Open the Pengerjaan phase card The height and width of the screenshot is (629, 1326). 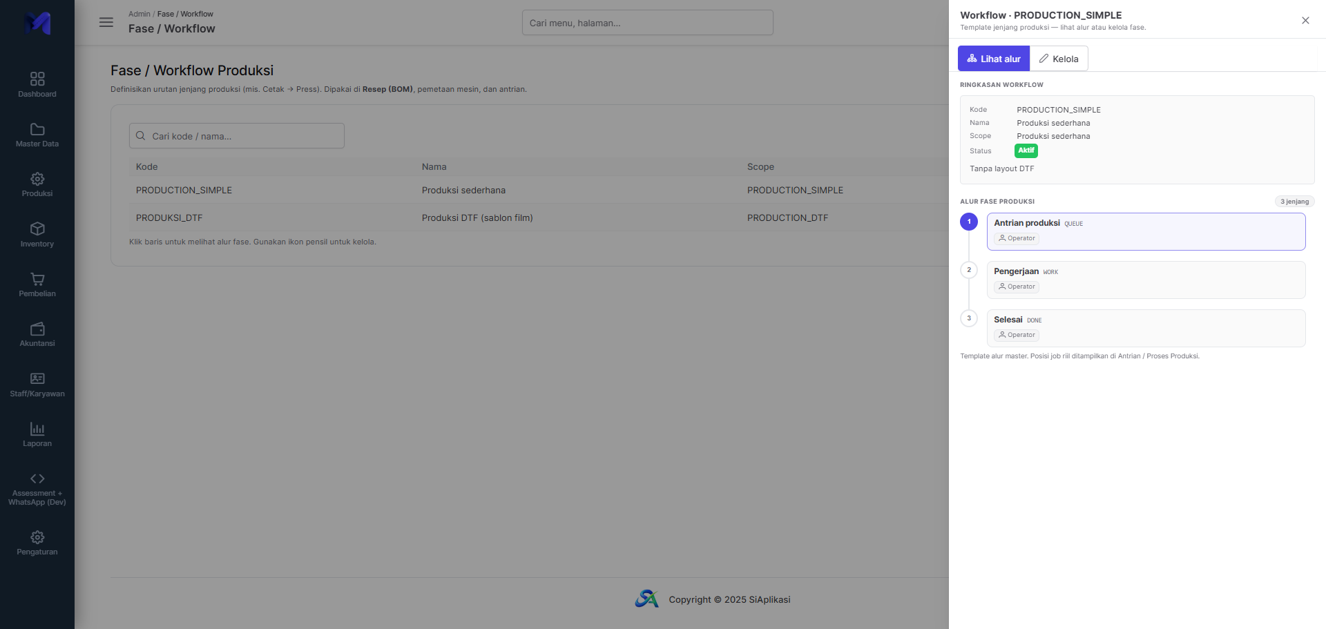pos(1146,280)
